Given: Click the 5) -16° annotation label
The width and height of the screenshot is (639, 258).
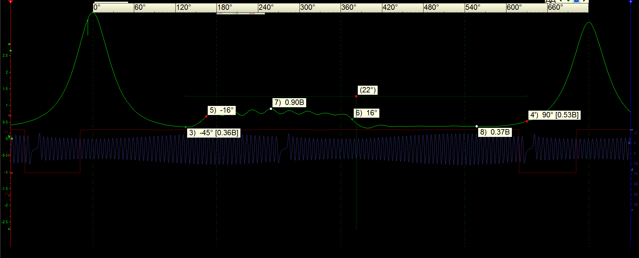Looking at the screenshot, I should [x=222, y=110].
